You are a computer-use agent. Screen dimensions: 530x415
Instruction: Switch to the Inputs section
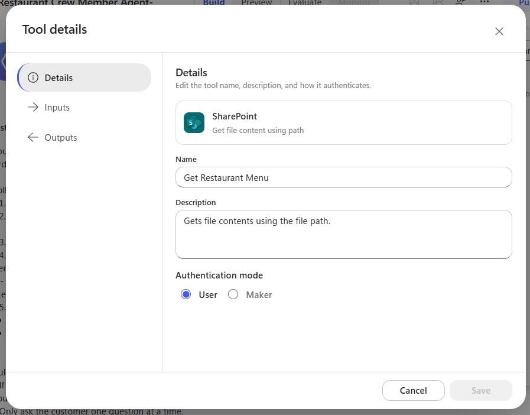(x=84, y=107)
